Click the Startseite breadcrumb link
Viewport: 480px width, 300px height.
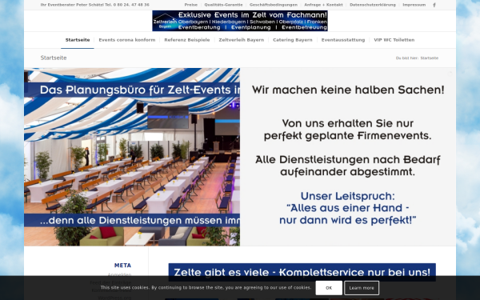click(429, 58)
